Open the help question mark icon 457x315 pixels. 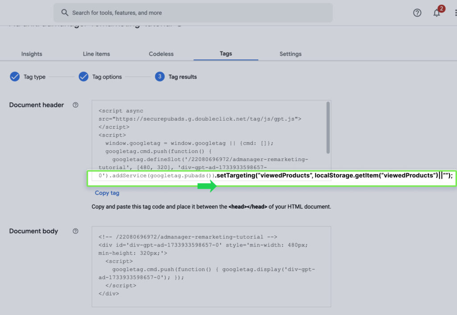[417, 13]
